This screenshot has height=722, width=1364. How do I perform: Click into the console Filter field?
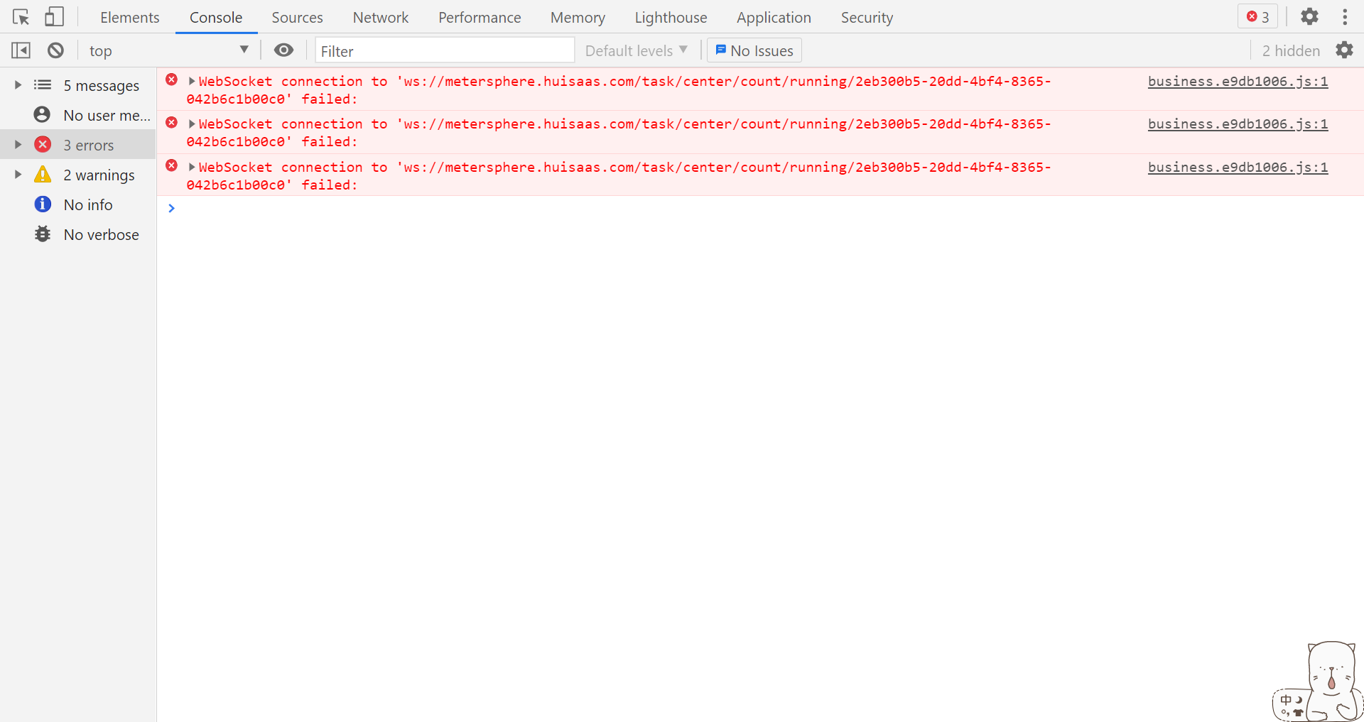445,50
